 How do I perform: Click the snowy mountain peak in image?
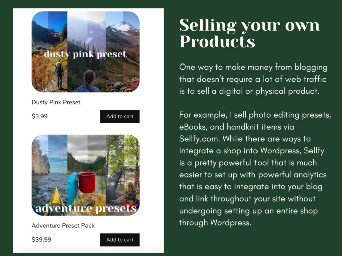[x=124, y=26]
